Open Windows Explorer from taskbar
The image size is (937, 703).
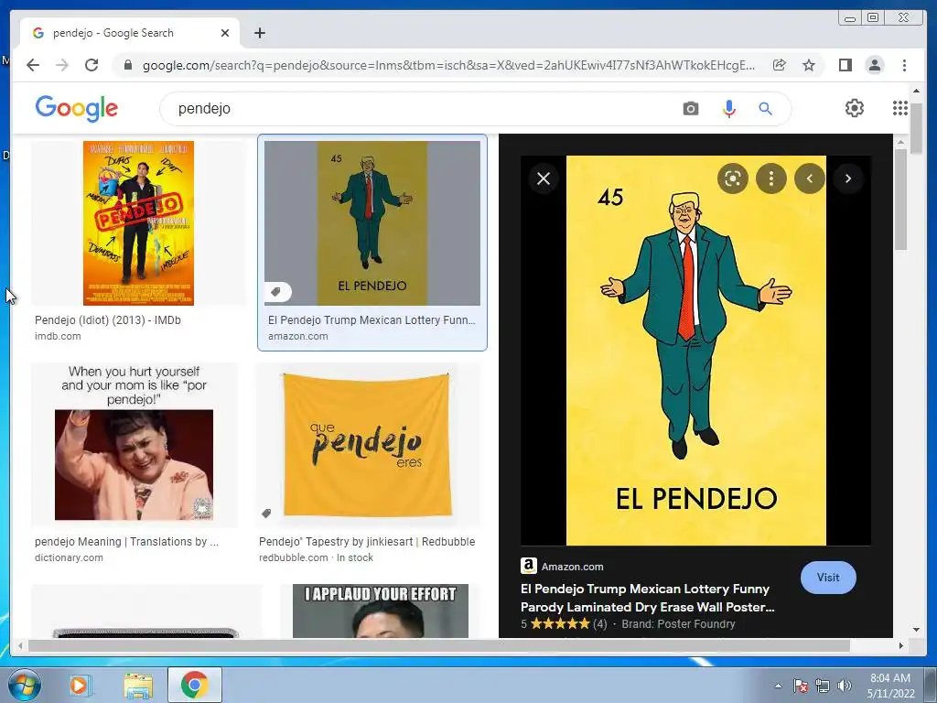click(138, 685)
